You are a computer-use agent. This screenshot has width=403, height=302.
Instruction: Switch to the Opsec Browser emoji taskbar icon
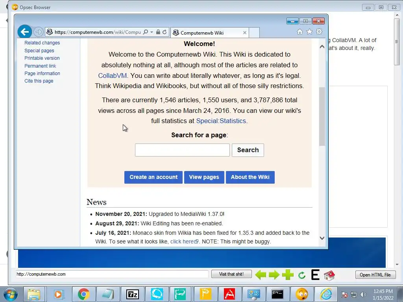302,294
